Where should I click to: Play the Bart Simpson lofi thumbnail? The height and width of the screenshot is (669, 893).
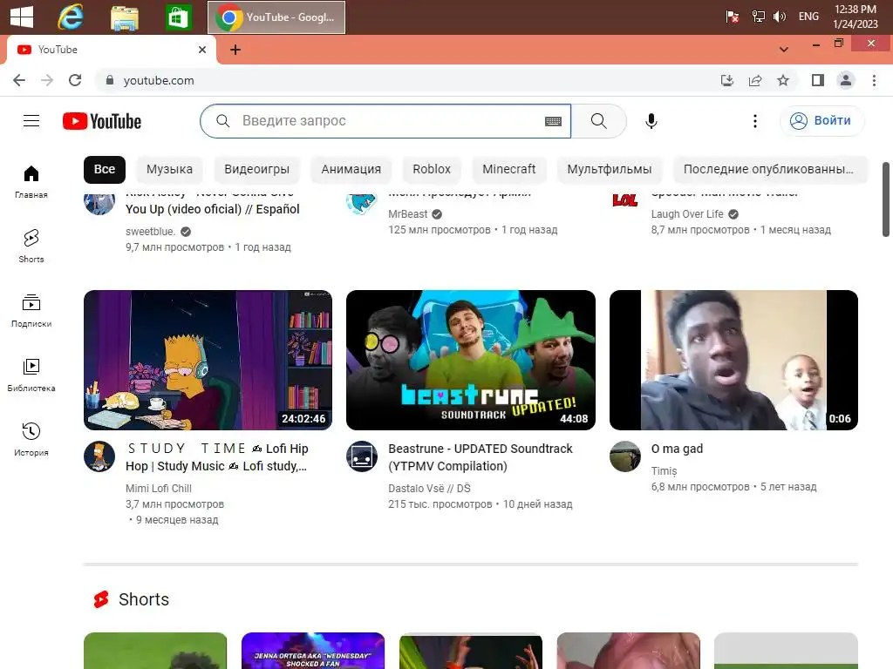[x=208, y=360]
